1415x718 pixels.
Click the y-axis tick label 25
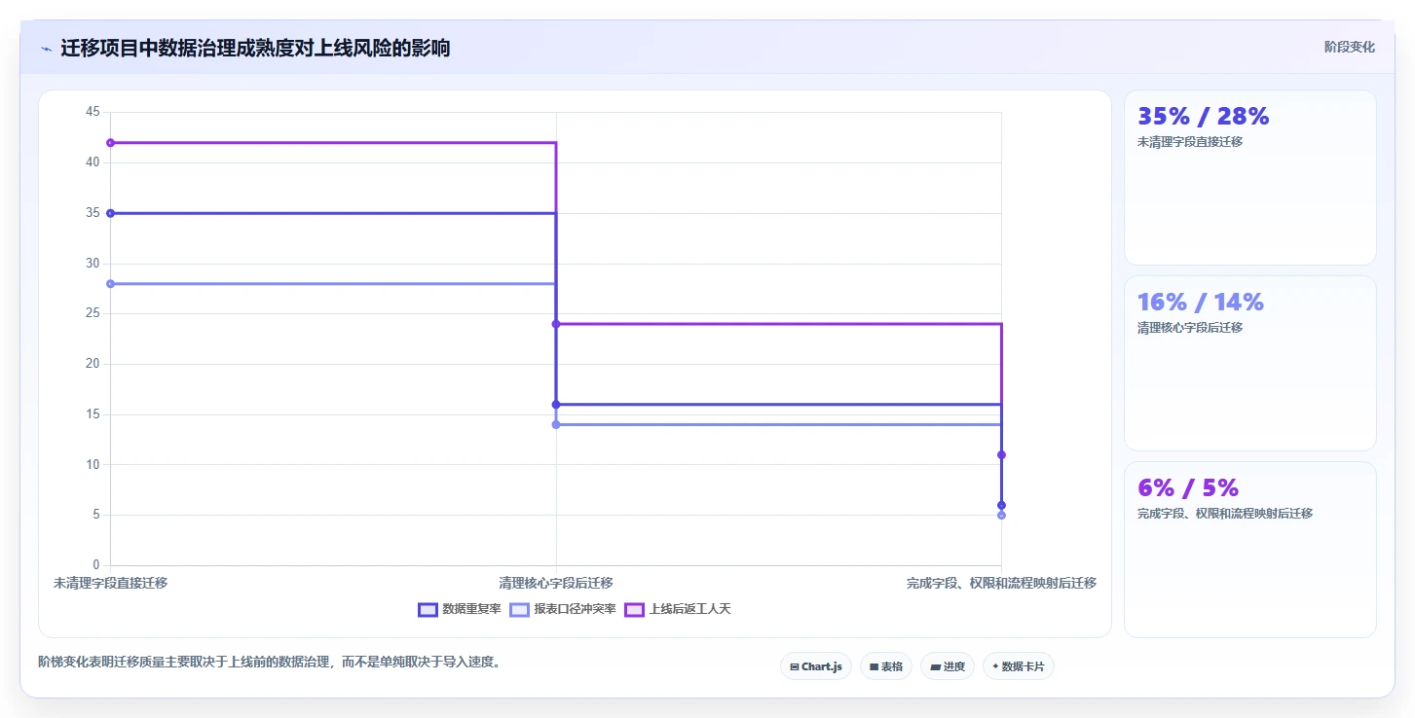point(93,313)
